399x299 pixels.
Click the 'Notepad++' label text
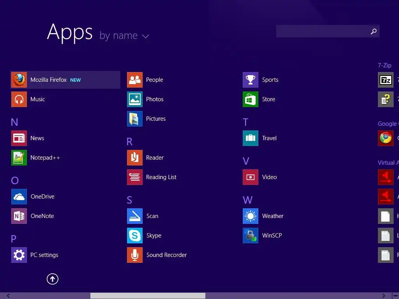pos(45,158)
